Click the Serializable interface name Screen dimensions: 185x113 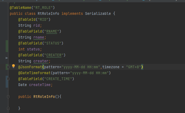click(x=98, y=13)
